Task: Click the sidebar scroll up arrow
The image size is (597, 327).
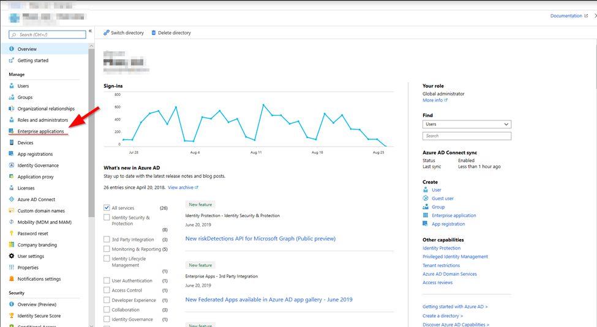Action: click(x=91, y=46)
